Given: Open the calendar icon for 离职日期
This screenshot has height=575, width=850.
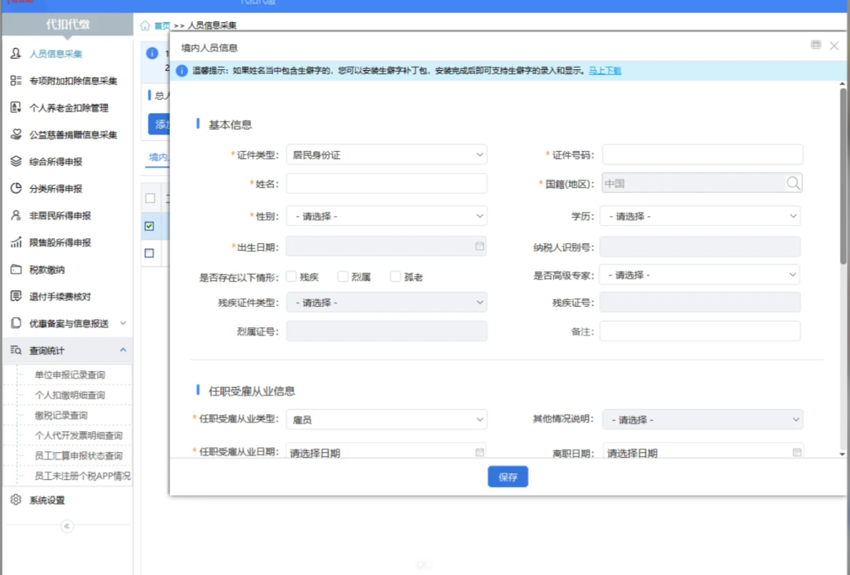Looking at the screenshot, I should [796, 453].
